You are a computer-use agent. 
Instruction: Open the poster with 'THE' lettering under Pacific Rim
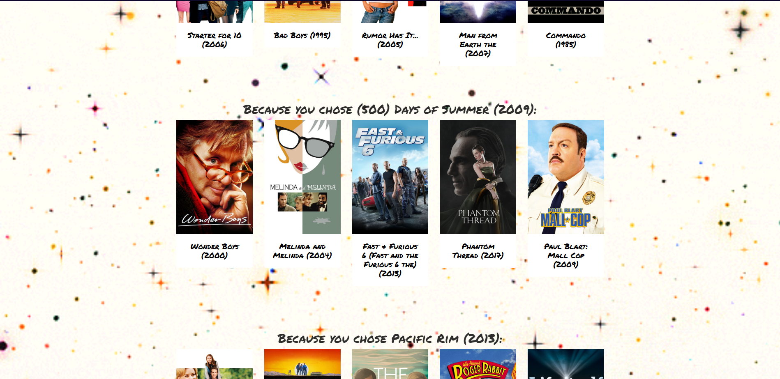[x=390, y=364]
